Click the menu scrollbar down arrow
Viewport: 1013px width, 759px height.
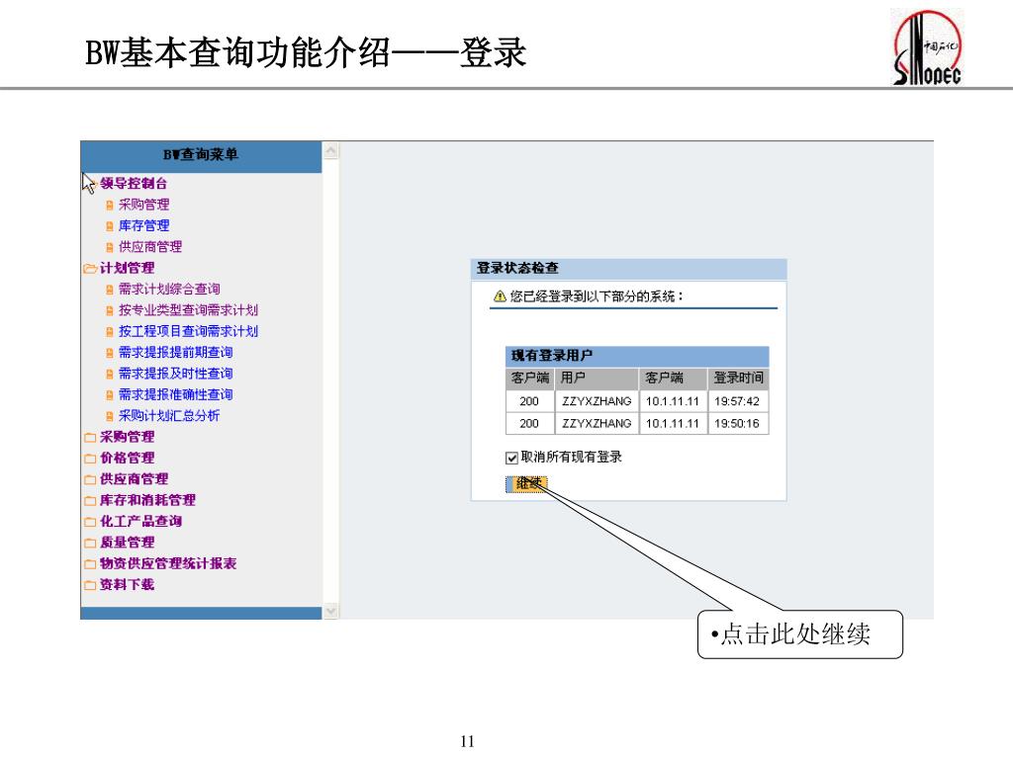pyautogui.click(x=330, y=611)
